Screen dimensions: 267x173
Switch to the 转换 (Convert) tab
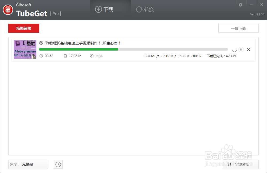tap(145, 10)
